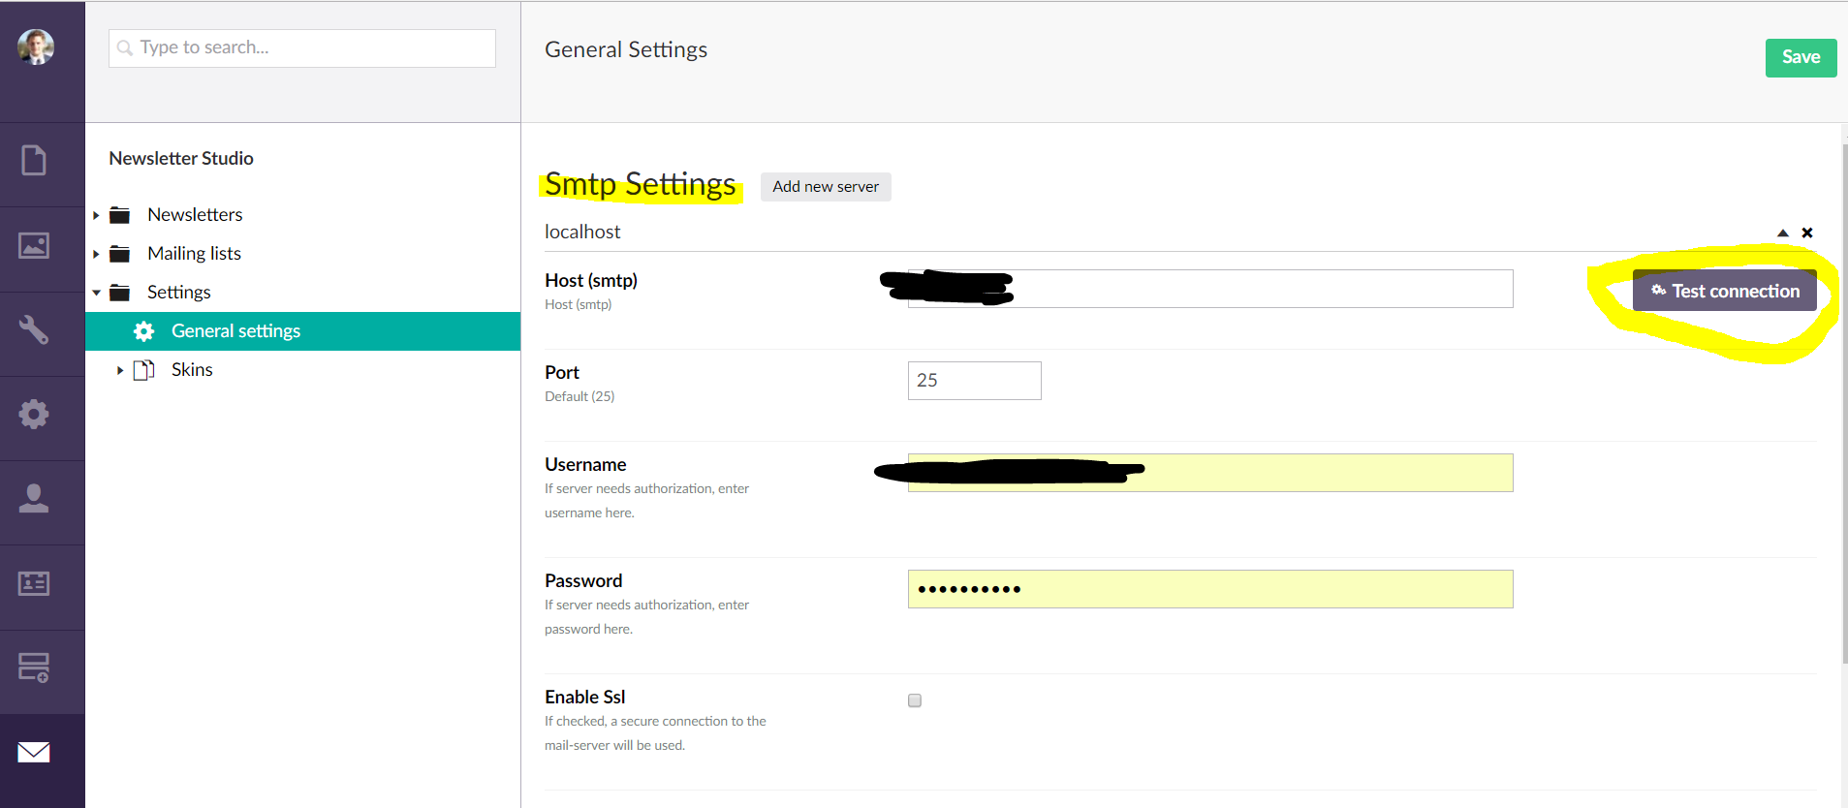1848x808 pixels.
Task: Open the Media section image icon
Action: pyautogui.click(x=34, y=245)
